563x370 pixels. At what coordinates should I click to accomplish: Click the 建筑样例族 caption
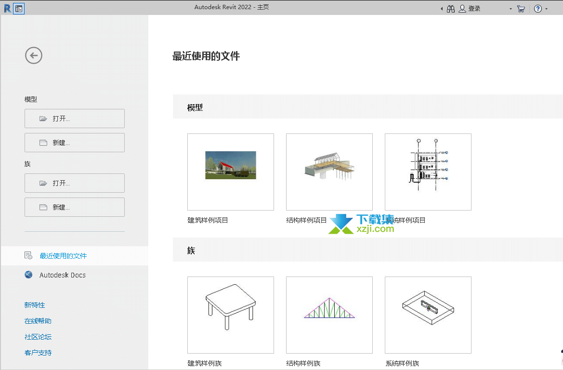(205, 363)
